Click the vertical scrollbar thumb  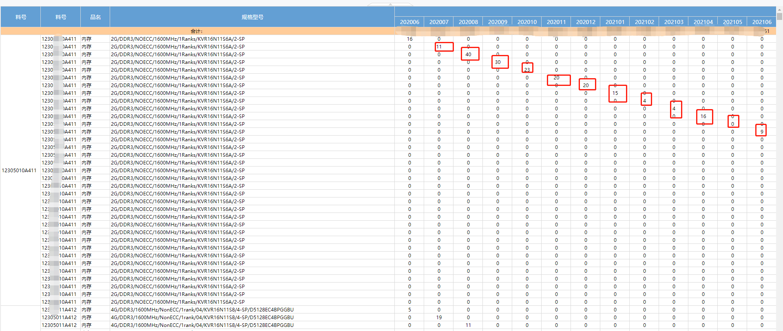click(x=779, y=17)
